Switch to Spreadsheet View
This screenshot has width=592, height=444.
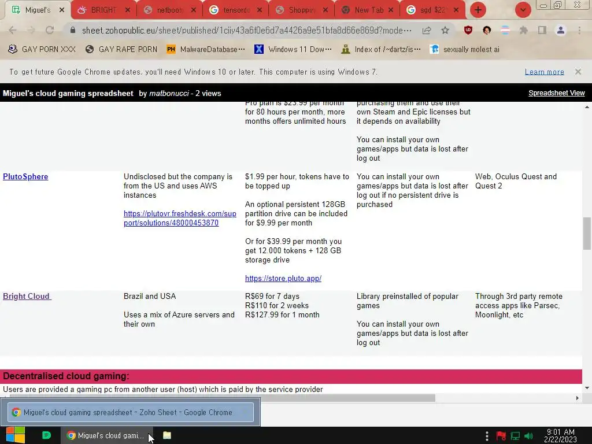point(557,93)
